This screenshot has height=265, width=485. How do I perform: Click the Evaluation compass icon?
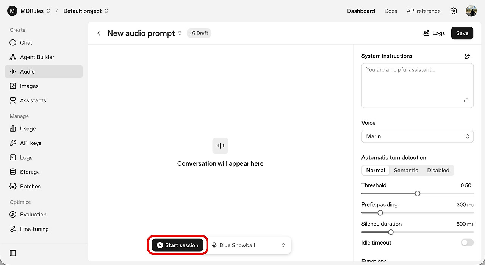pos(13,215)
